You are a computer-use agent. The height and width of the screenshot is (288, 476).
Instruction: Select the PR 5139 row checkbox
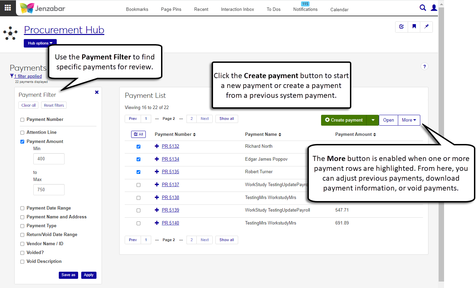click(x=138, y=210)
